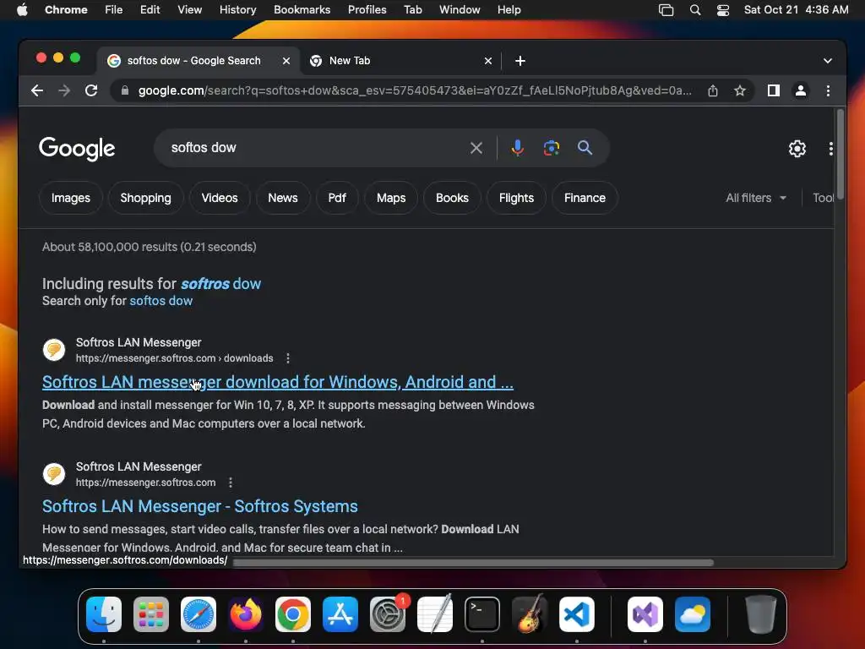Filter results by News
Screen dimensions: 865x649
pos(283,198)
